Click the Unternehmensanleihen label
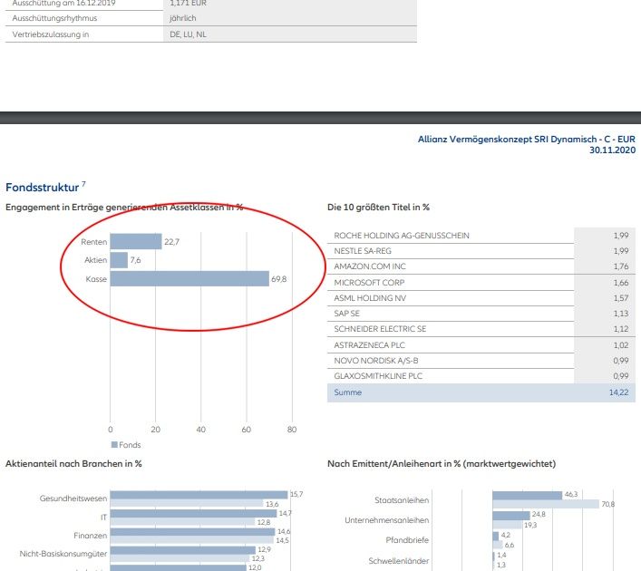 coord(387,520)
